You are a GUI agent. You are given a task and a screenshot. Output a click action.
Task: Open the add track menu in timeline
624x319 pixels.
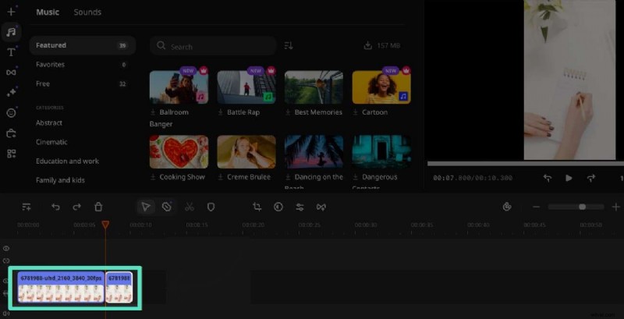[x=27, y=207]
